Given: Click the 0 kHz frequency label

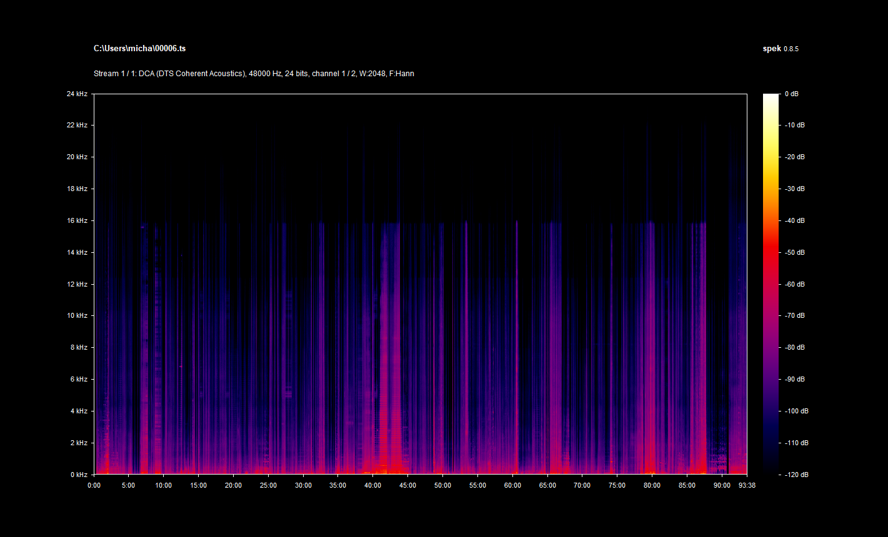Looking at the screenshot, I should click(79, 475).
